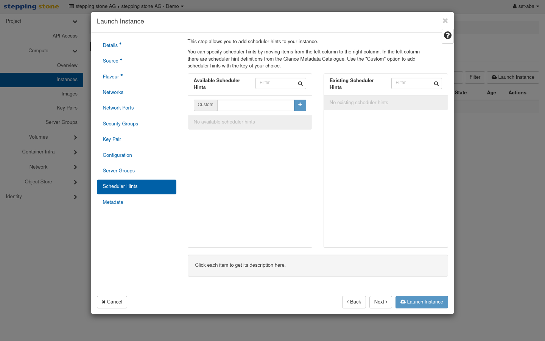
Task: Go to the Metadata step
Action: [x=113, y=202]
